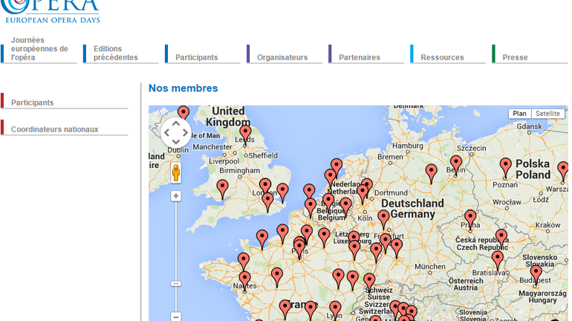Open the Coordinateurs nationaux sidebar link
This screenshot has height=321, width=572.
(54, 129)
